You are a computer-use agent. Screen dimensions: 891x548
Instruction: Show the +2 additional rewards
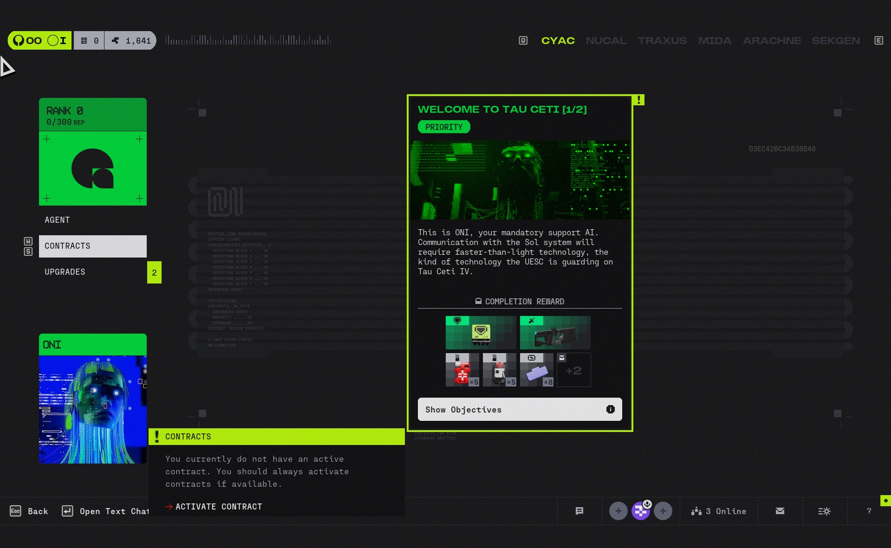(x=574, y=370)
